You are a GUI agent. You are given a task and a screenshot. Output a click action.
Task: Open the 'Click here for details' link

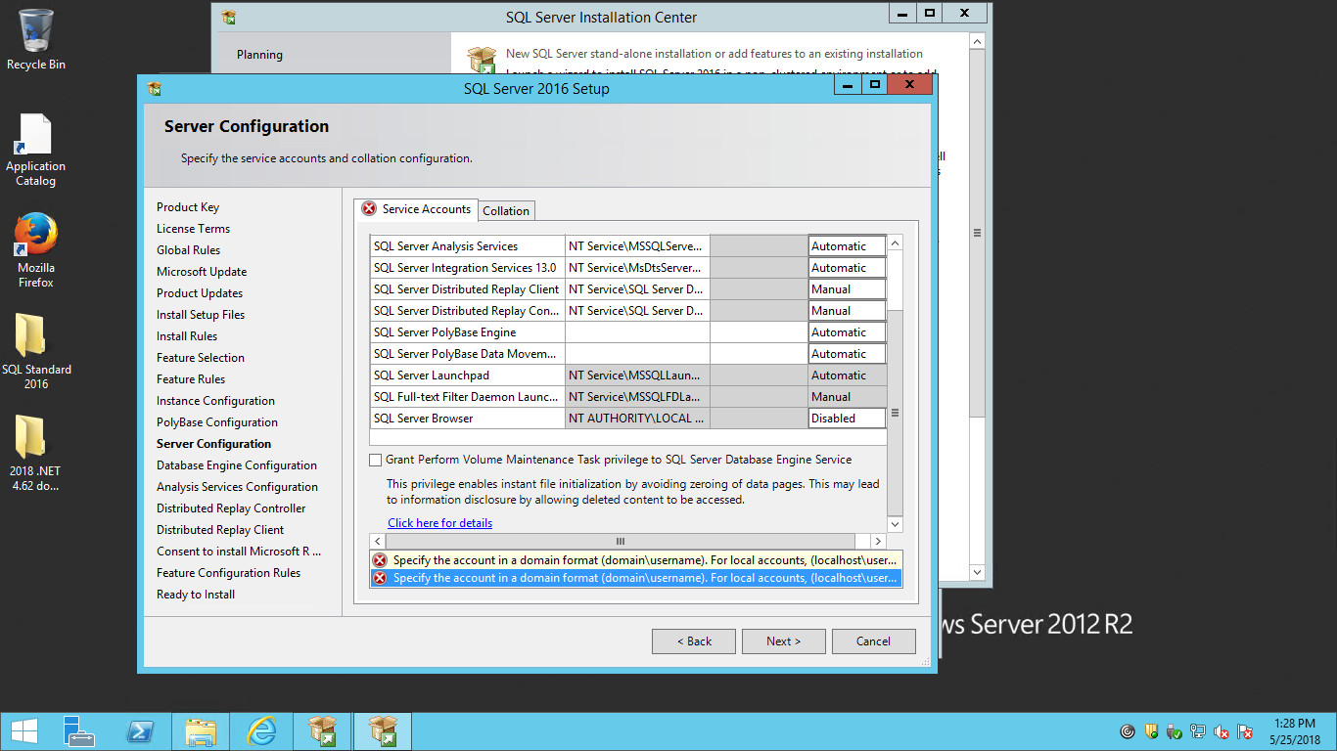[x=439, y=523]
